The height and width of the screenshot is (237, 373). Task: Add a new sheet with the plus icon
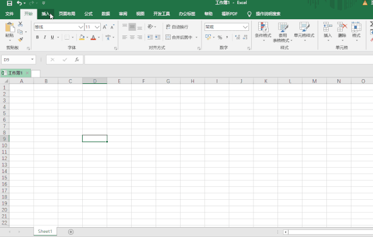tap(71, 232)
